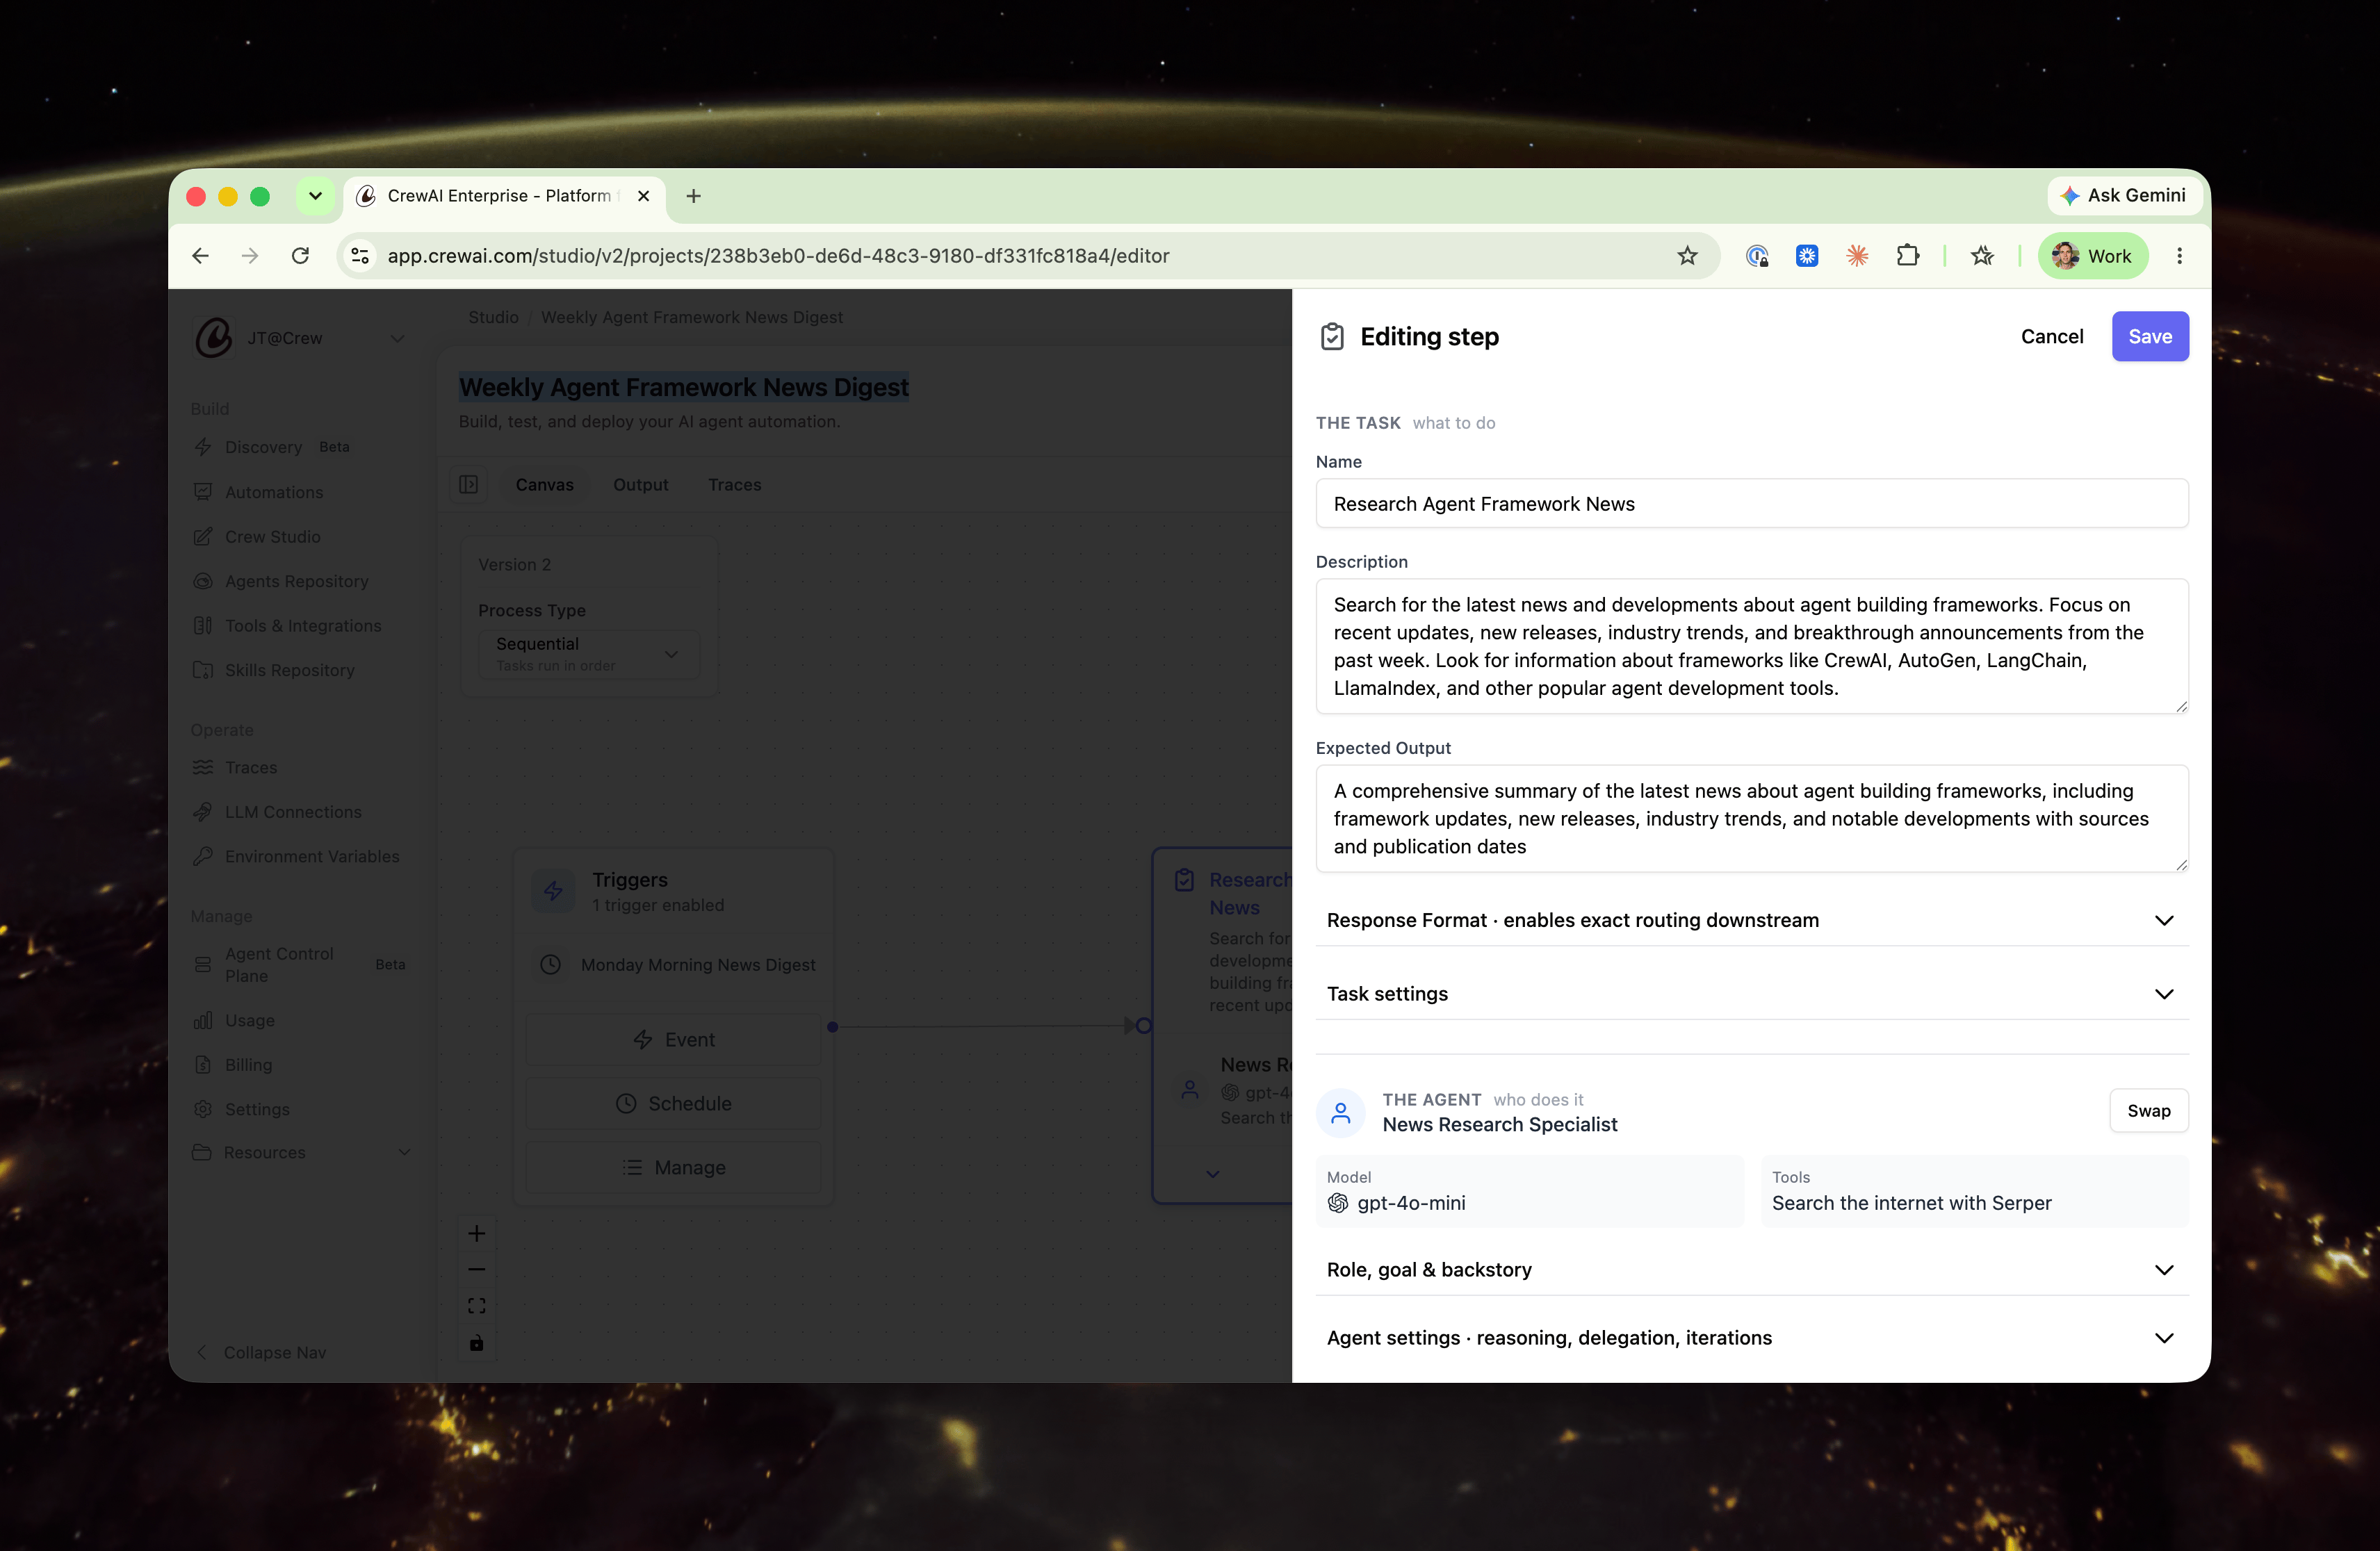Open Settings in the sidebar
The image size is (2380, 1551).
tap(257, 1109)
